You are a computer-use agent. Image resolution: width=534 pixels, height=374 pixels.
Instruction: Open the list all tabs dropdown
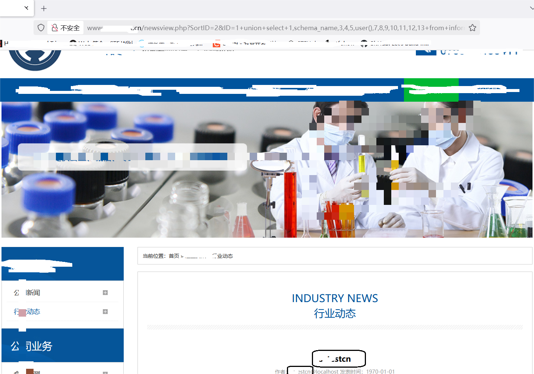pos(531,8)
